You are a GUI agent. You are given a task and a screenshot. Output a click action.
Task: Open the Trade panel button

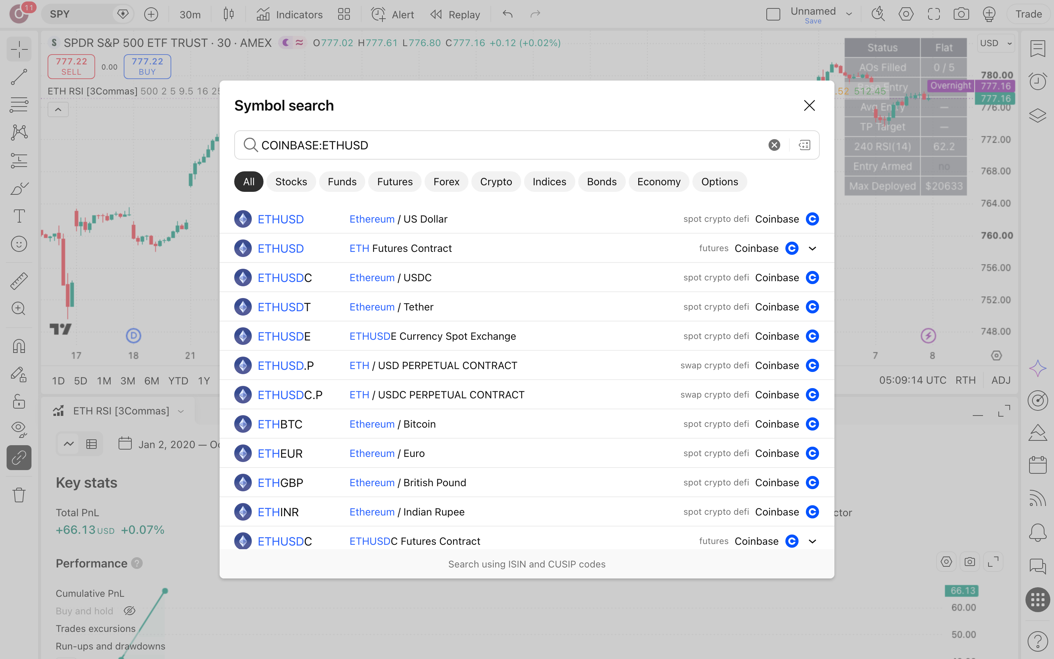point(1028,14)
